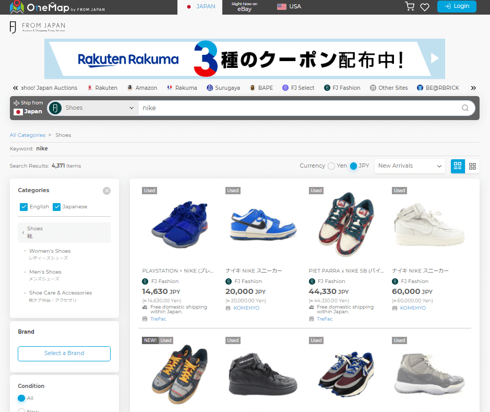This screenshot has height=412, width=490.
Task: Switch to the USA tab
Action: coord(289,7)
